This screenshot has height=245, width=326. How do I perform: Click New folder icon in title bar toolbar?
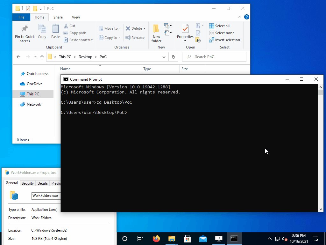(35, 9)
